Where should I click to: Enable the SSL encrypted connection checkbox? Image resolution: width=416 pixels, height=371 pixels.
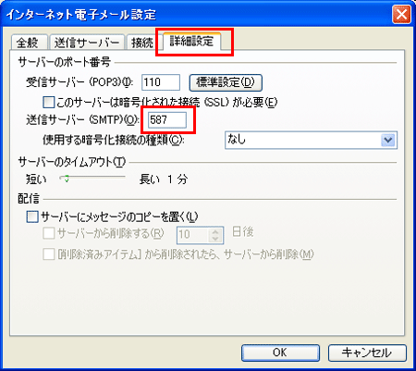[x=48, y=102]
